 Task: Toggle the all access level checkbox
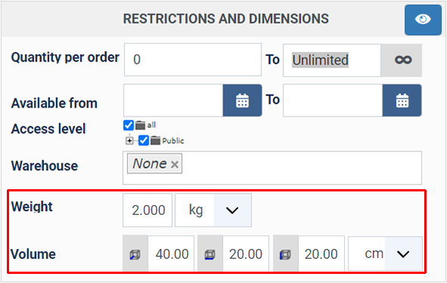128,125
